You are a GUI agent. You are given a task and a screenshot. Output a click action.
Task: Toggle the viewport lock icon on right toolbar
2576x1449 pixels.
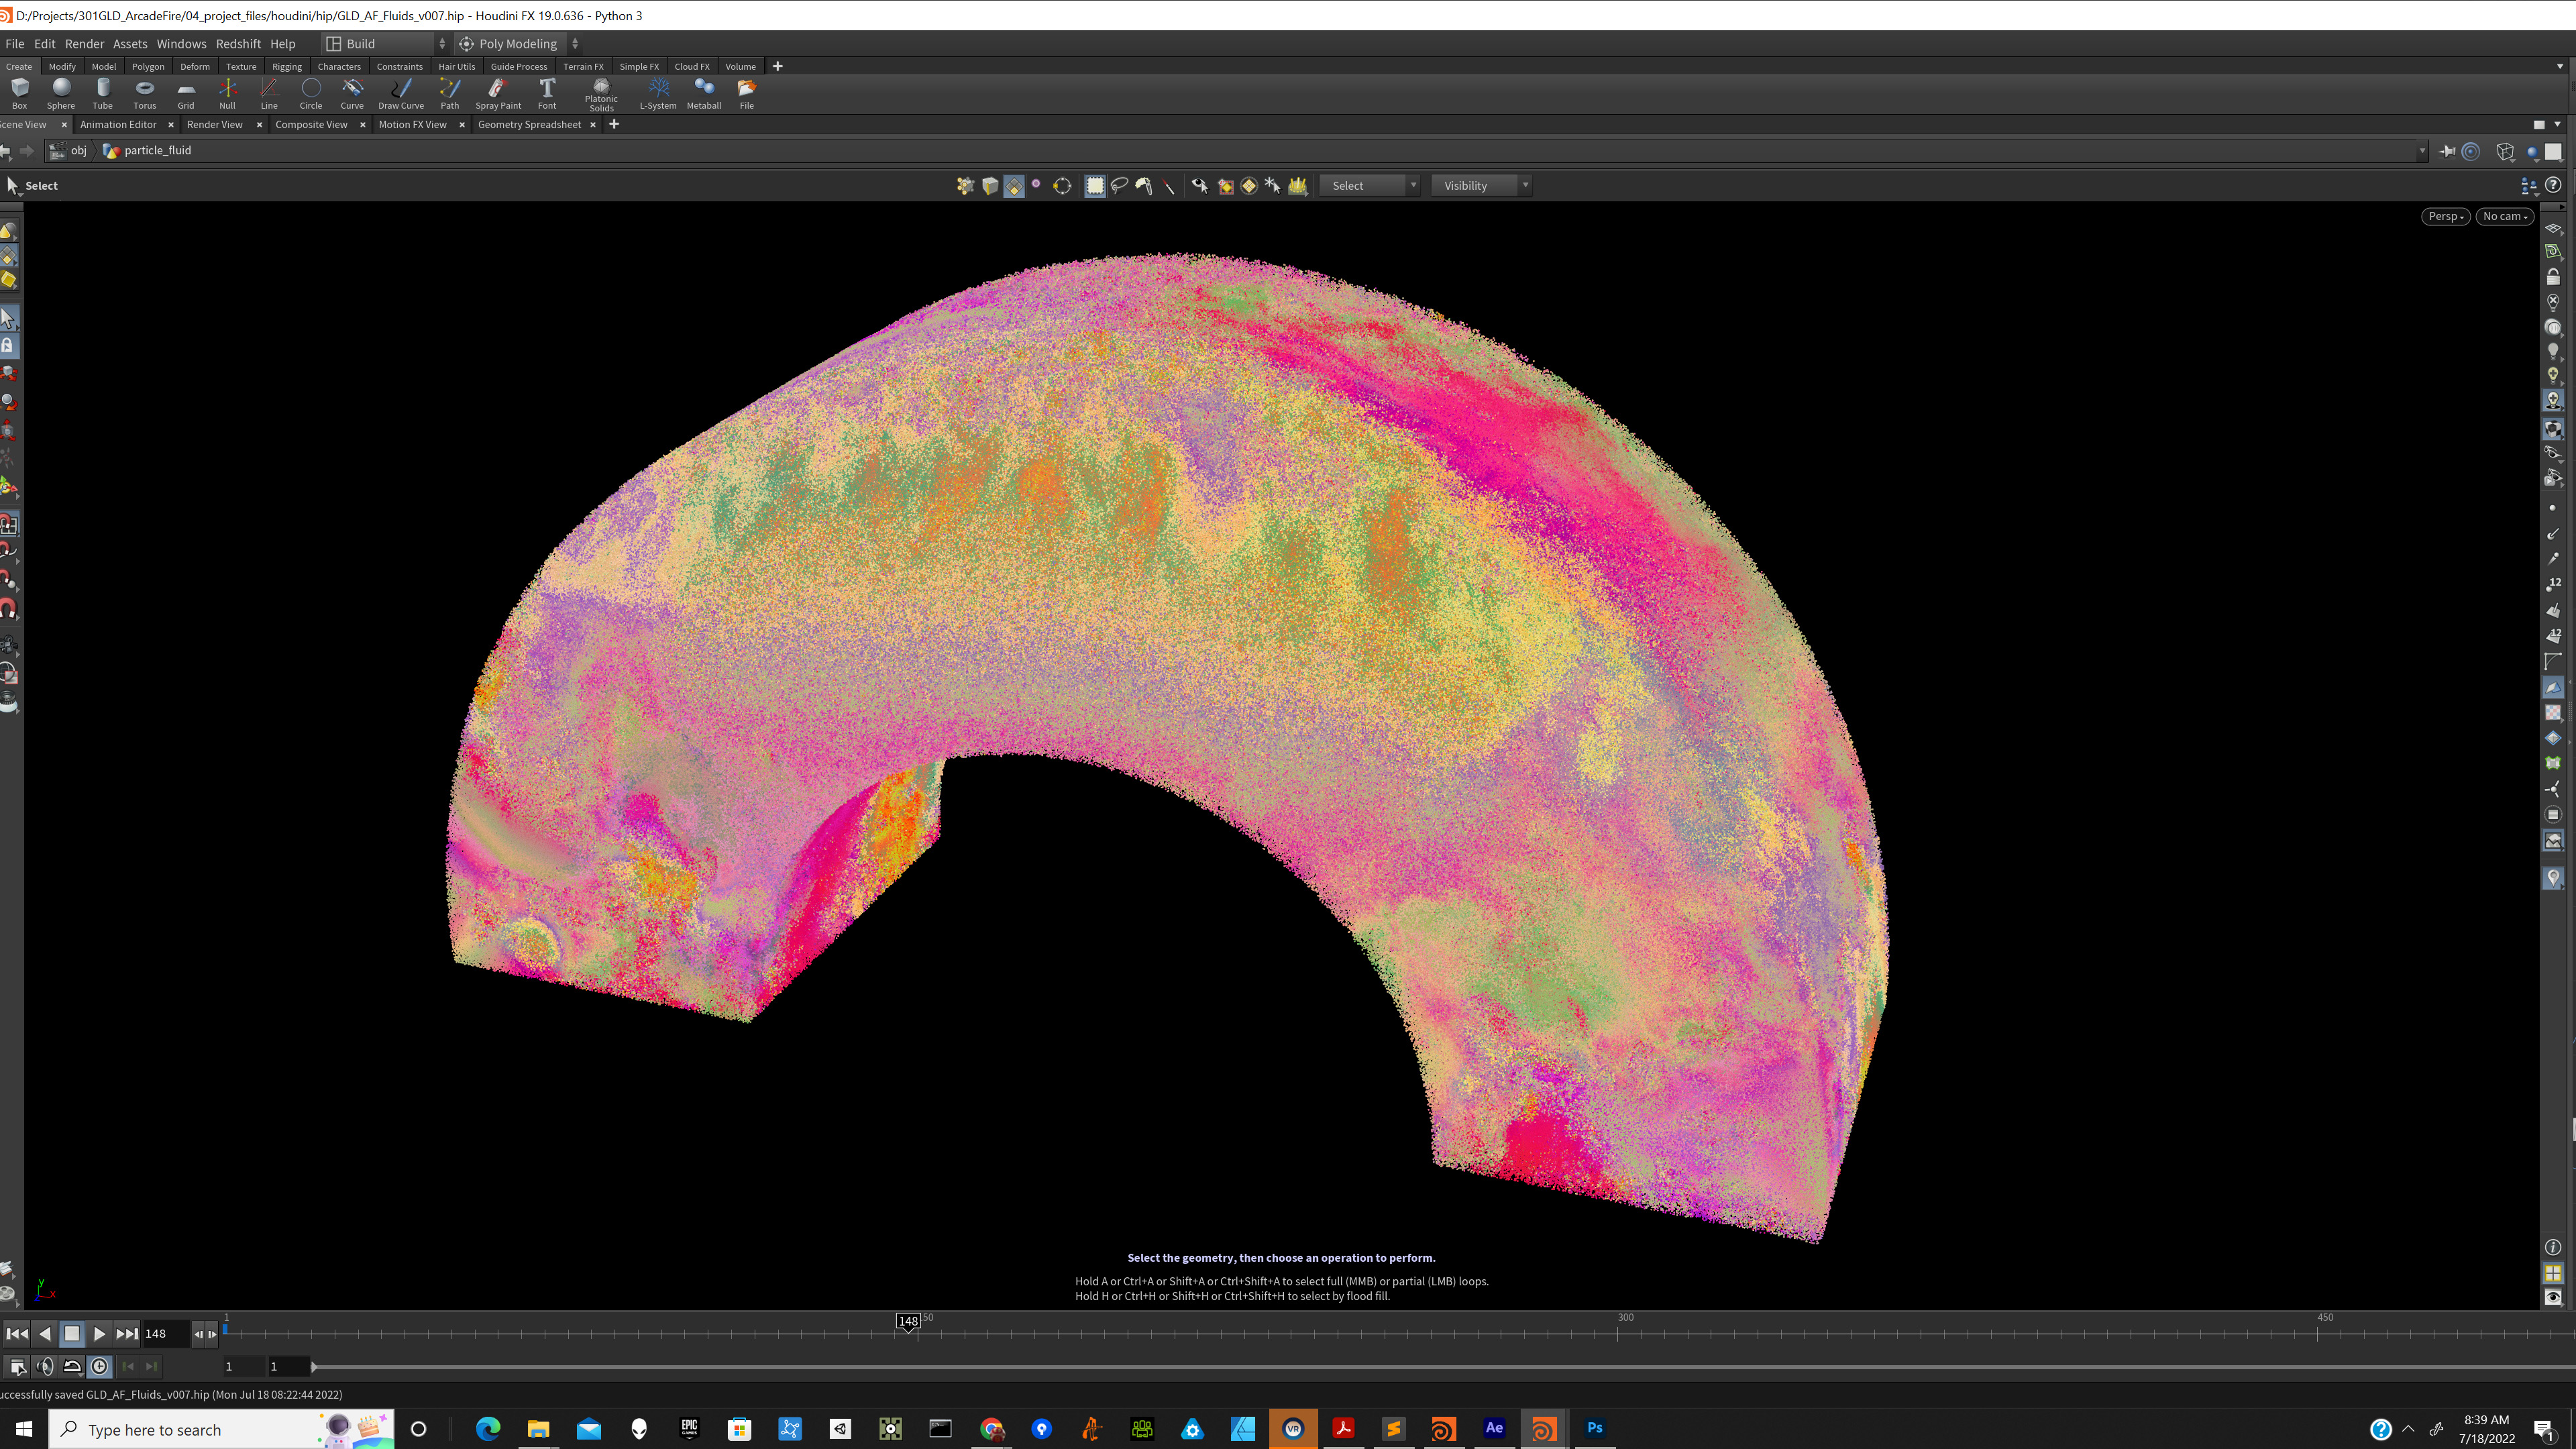tap(2553, 277)
